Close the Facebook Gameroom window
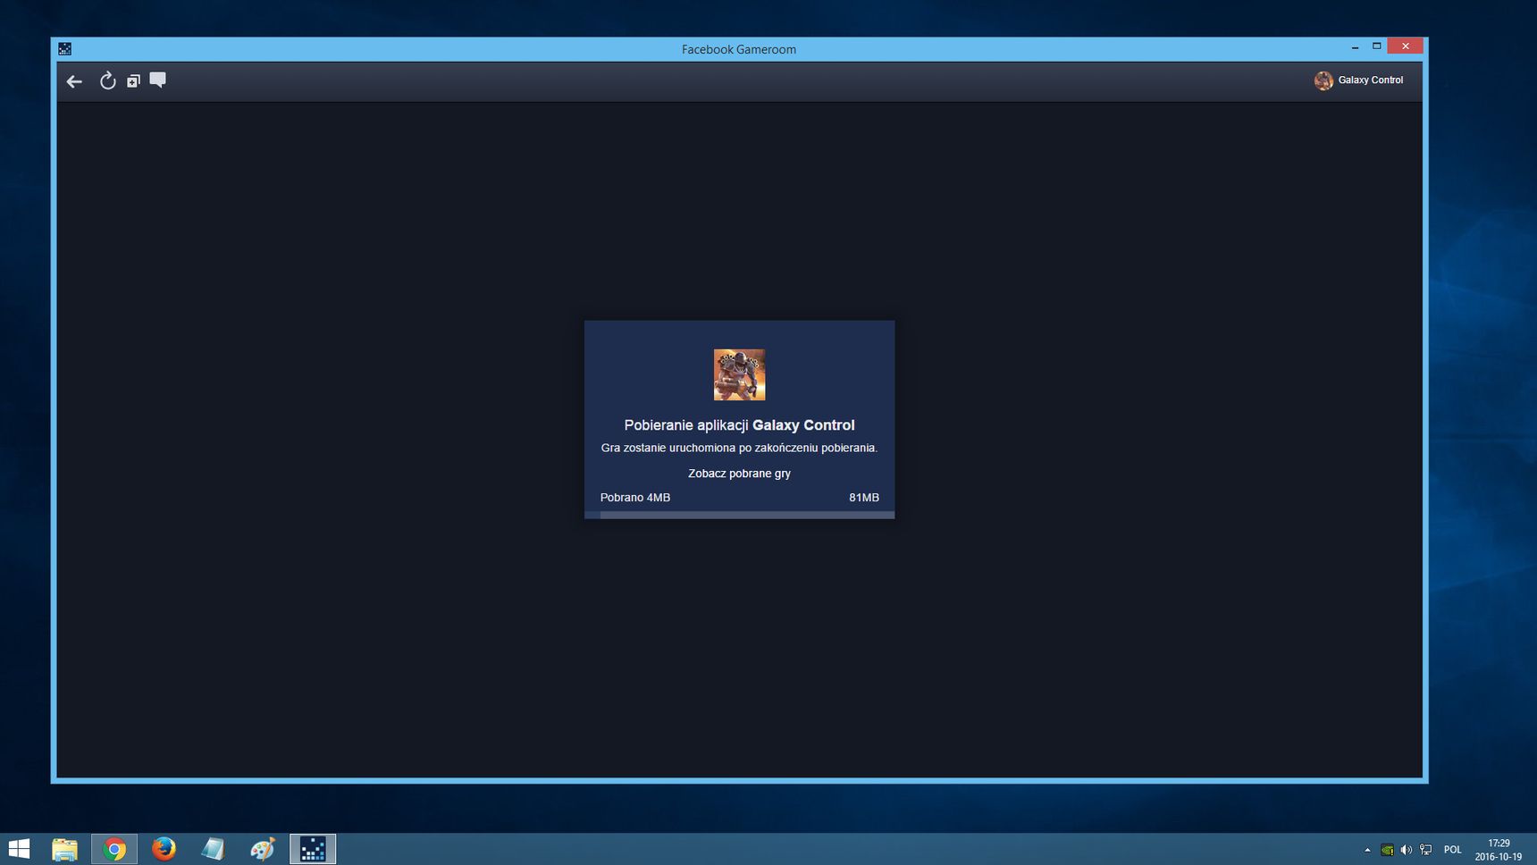Viewport: 1537px width, 865px height. (x=1405, y=46)
